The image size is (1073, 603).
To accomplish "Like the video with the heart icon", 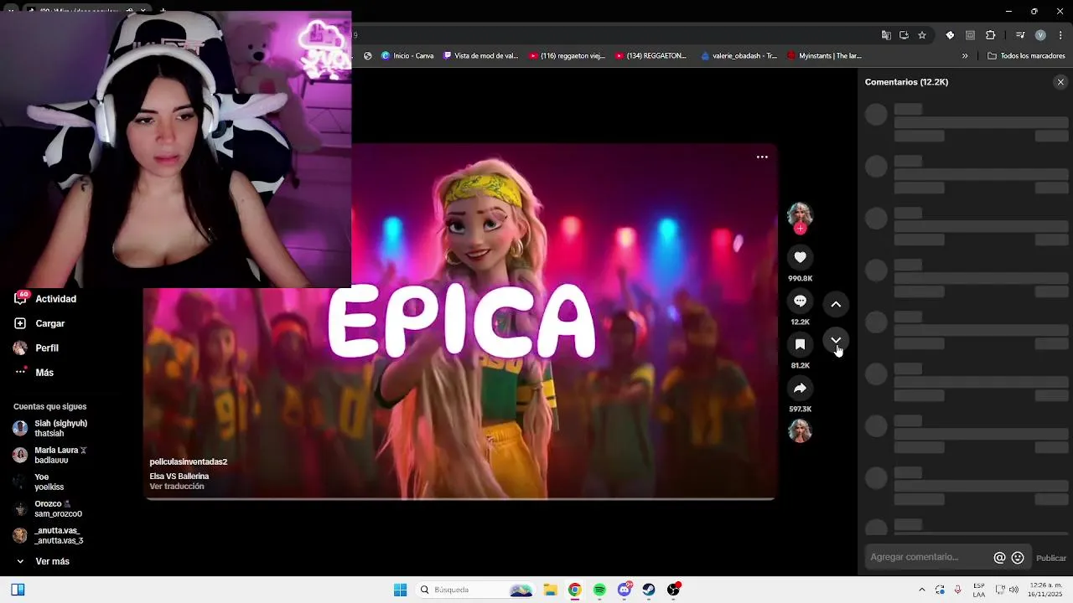I will pyautogui.click(x=800, y=257).
